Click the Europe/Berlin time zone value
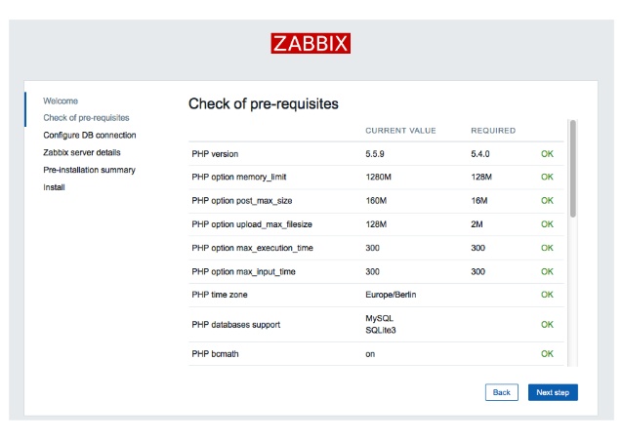The image size is (623, 440). coord(391,295)
